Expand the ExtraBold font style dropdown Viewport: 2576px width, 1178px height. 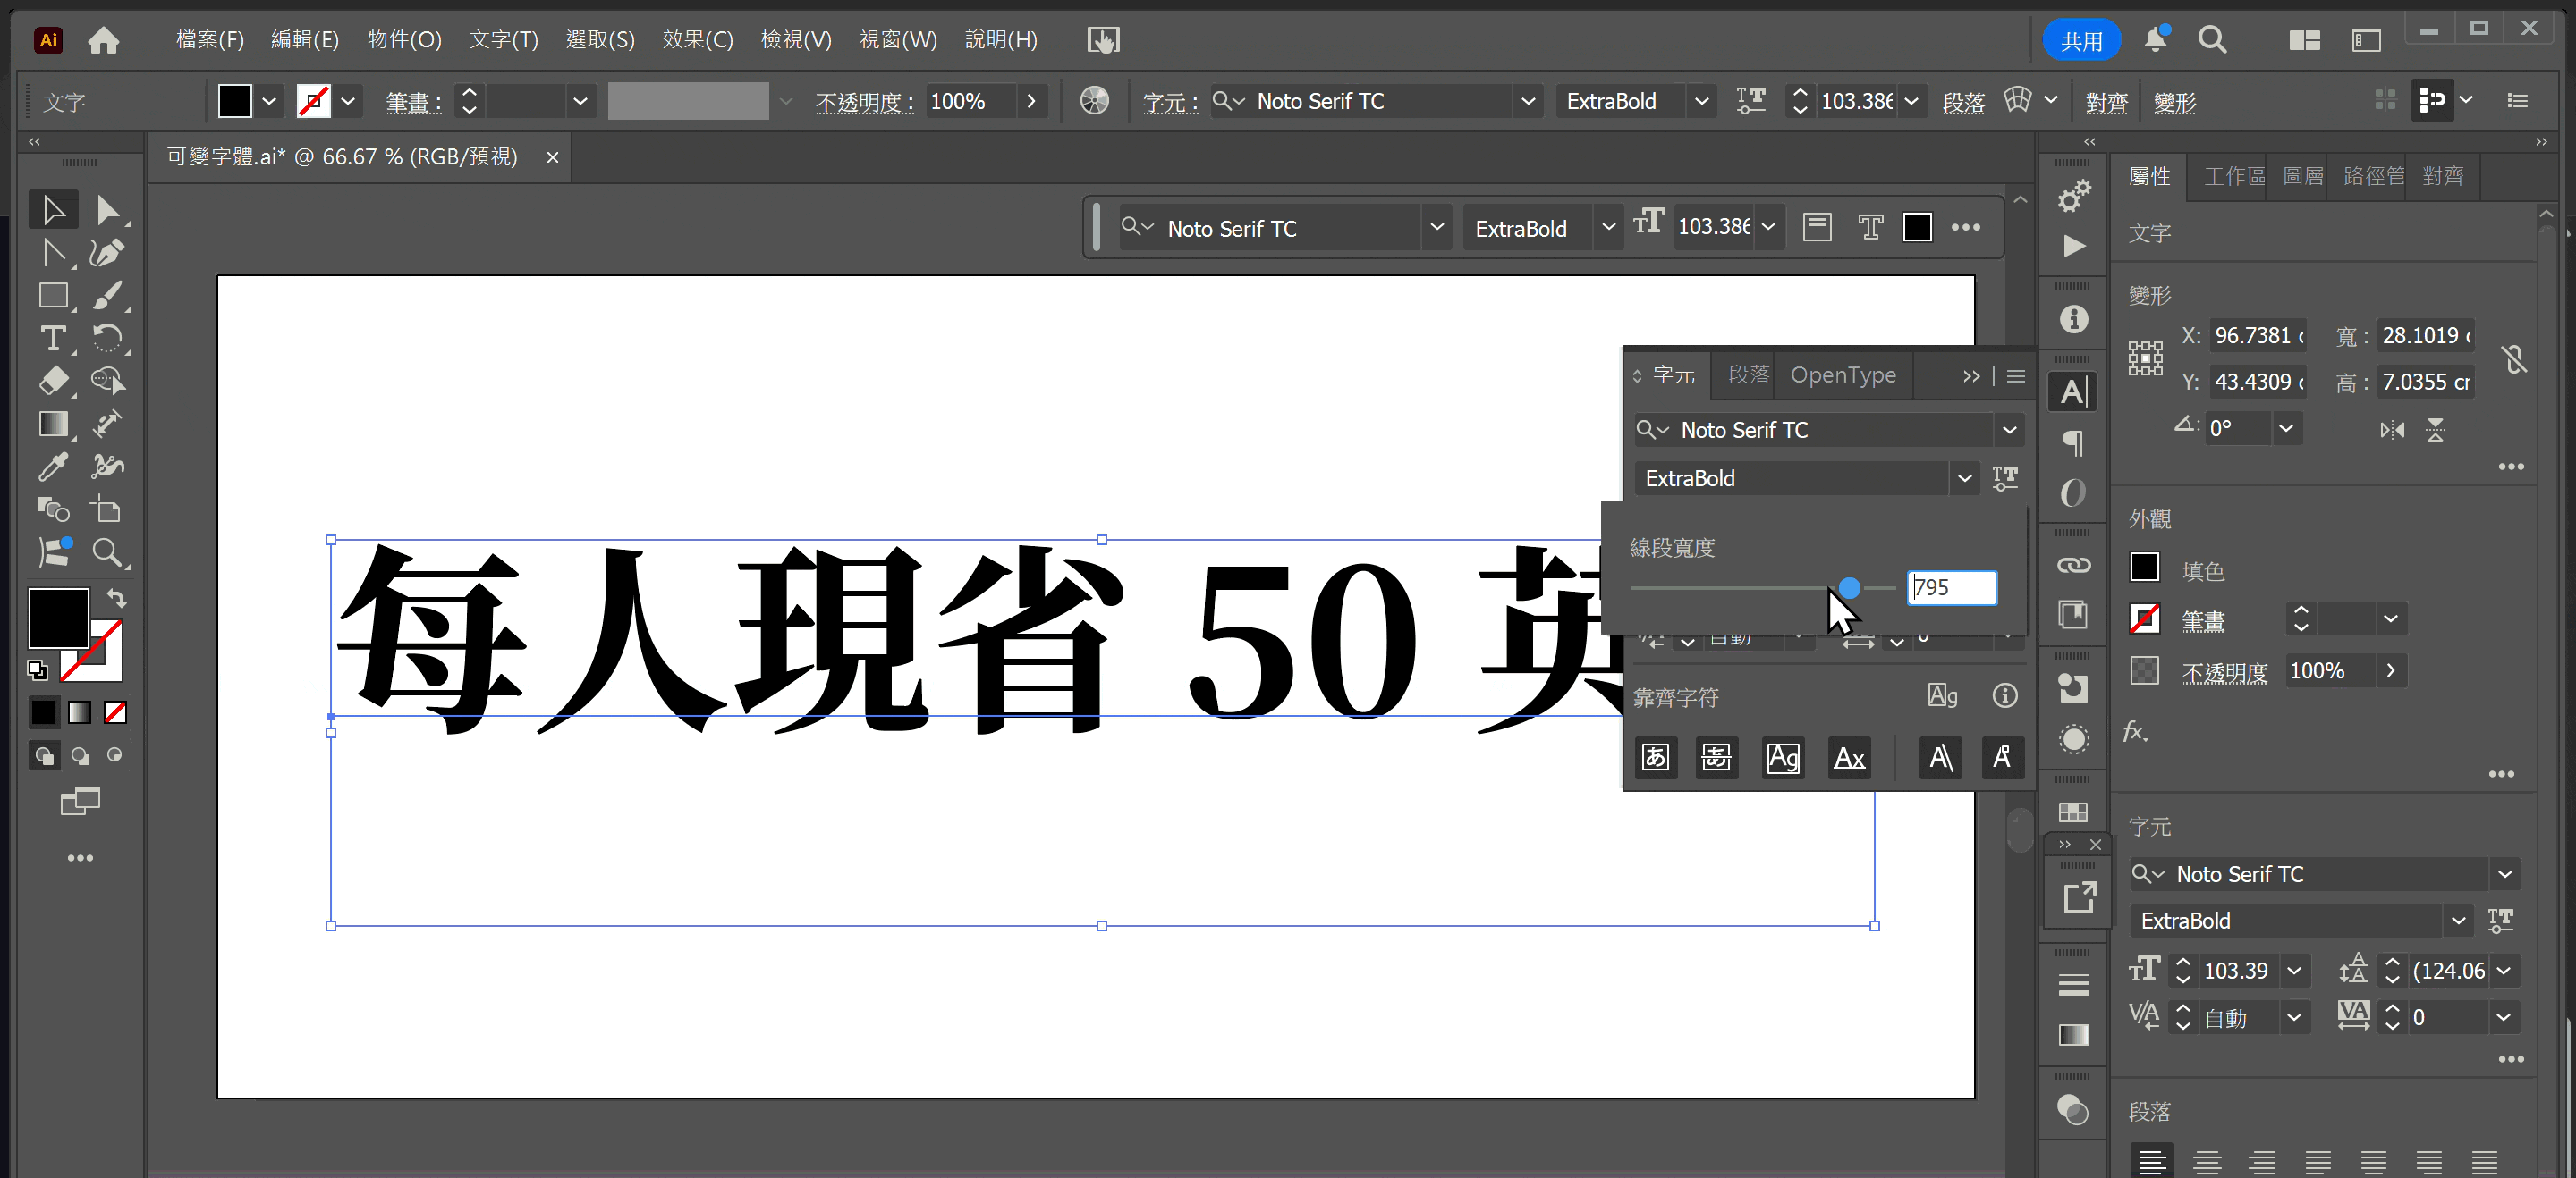pyautogui.click(x=1965, y=478)
